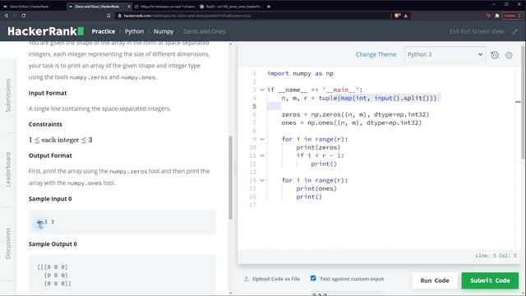Toggle Test against custom input checkbox

313,278
